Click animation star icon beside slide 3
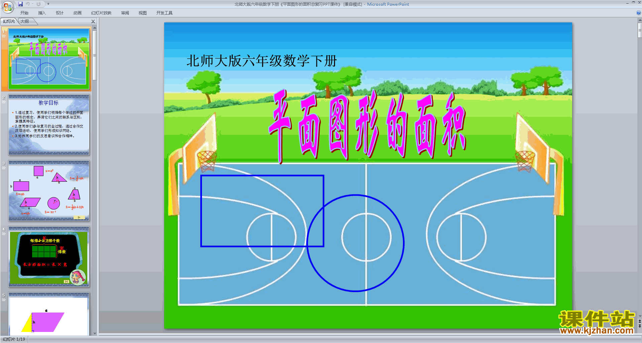This screenshot has height=343, width=642. pos(4,168)
